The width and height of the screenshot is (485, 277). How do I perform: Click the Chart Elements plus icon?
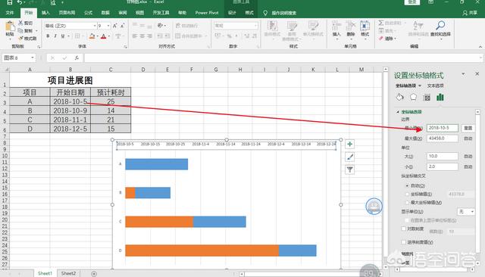click(349, 145)
